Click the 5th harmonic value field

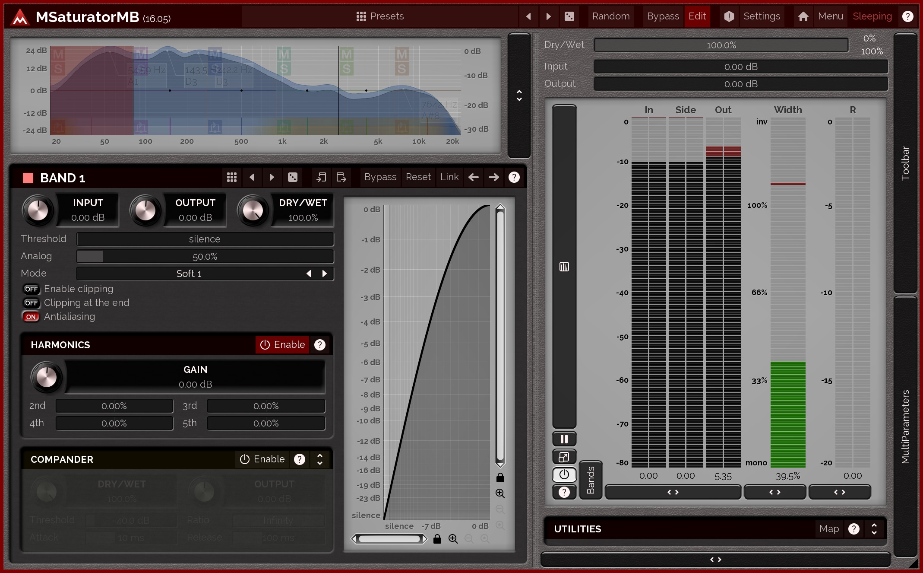coord(266,423)
